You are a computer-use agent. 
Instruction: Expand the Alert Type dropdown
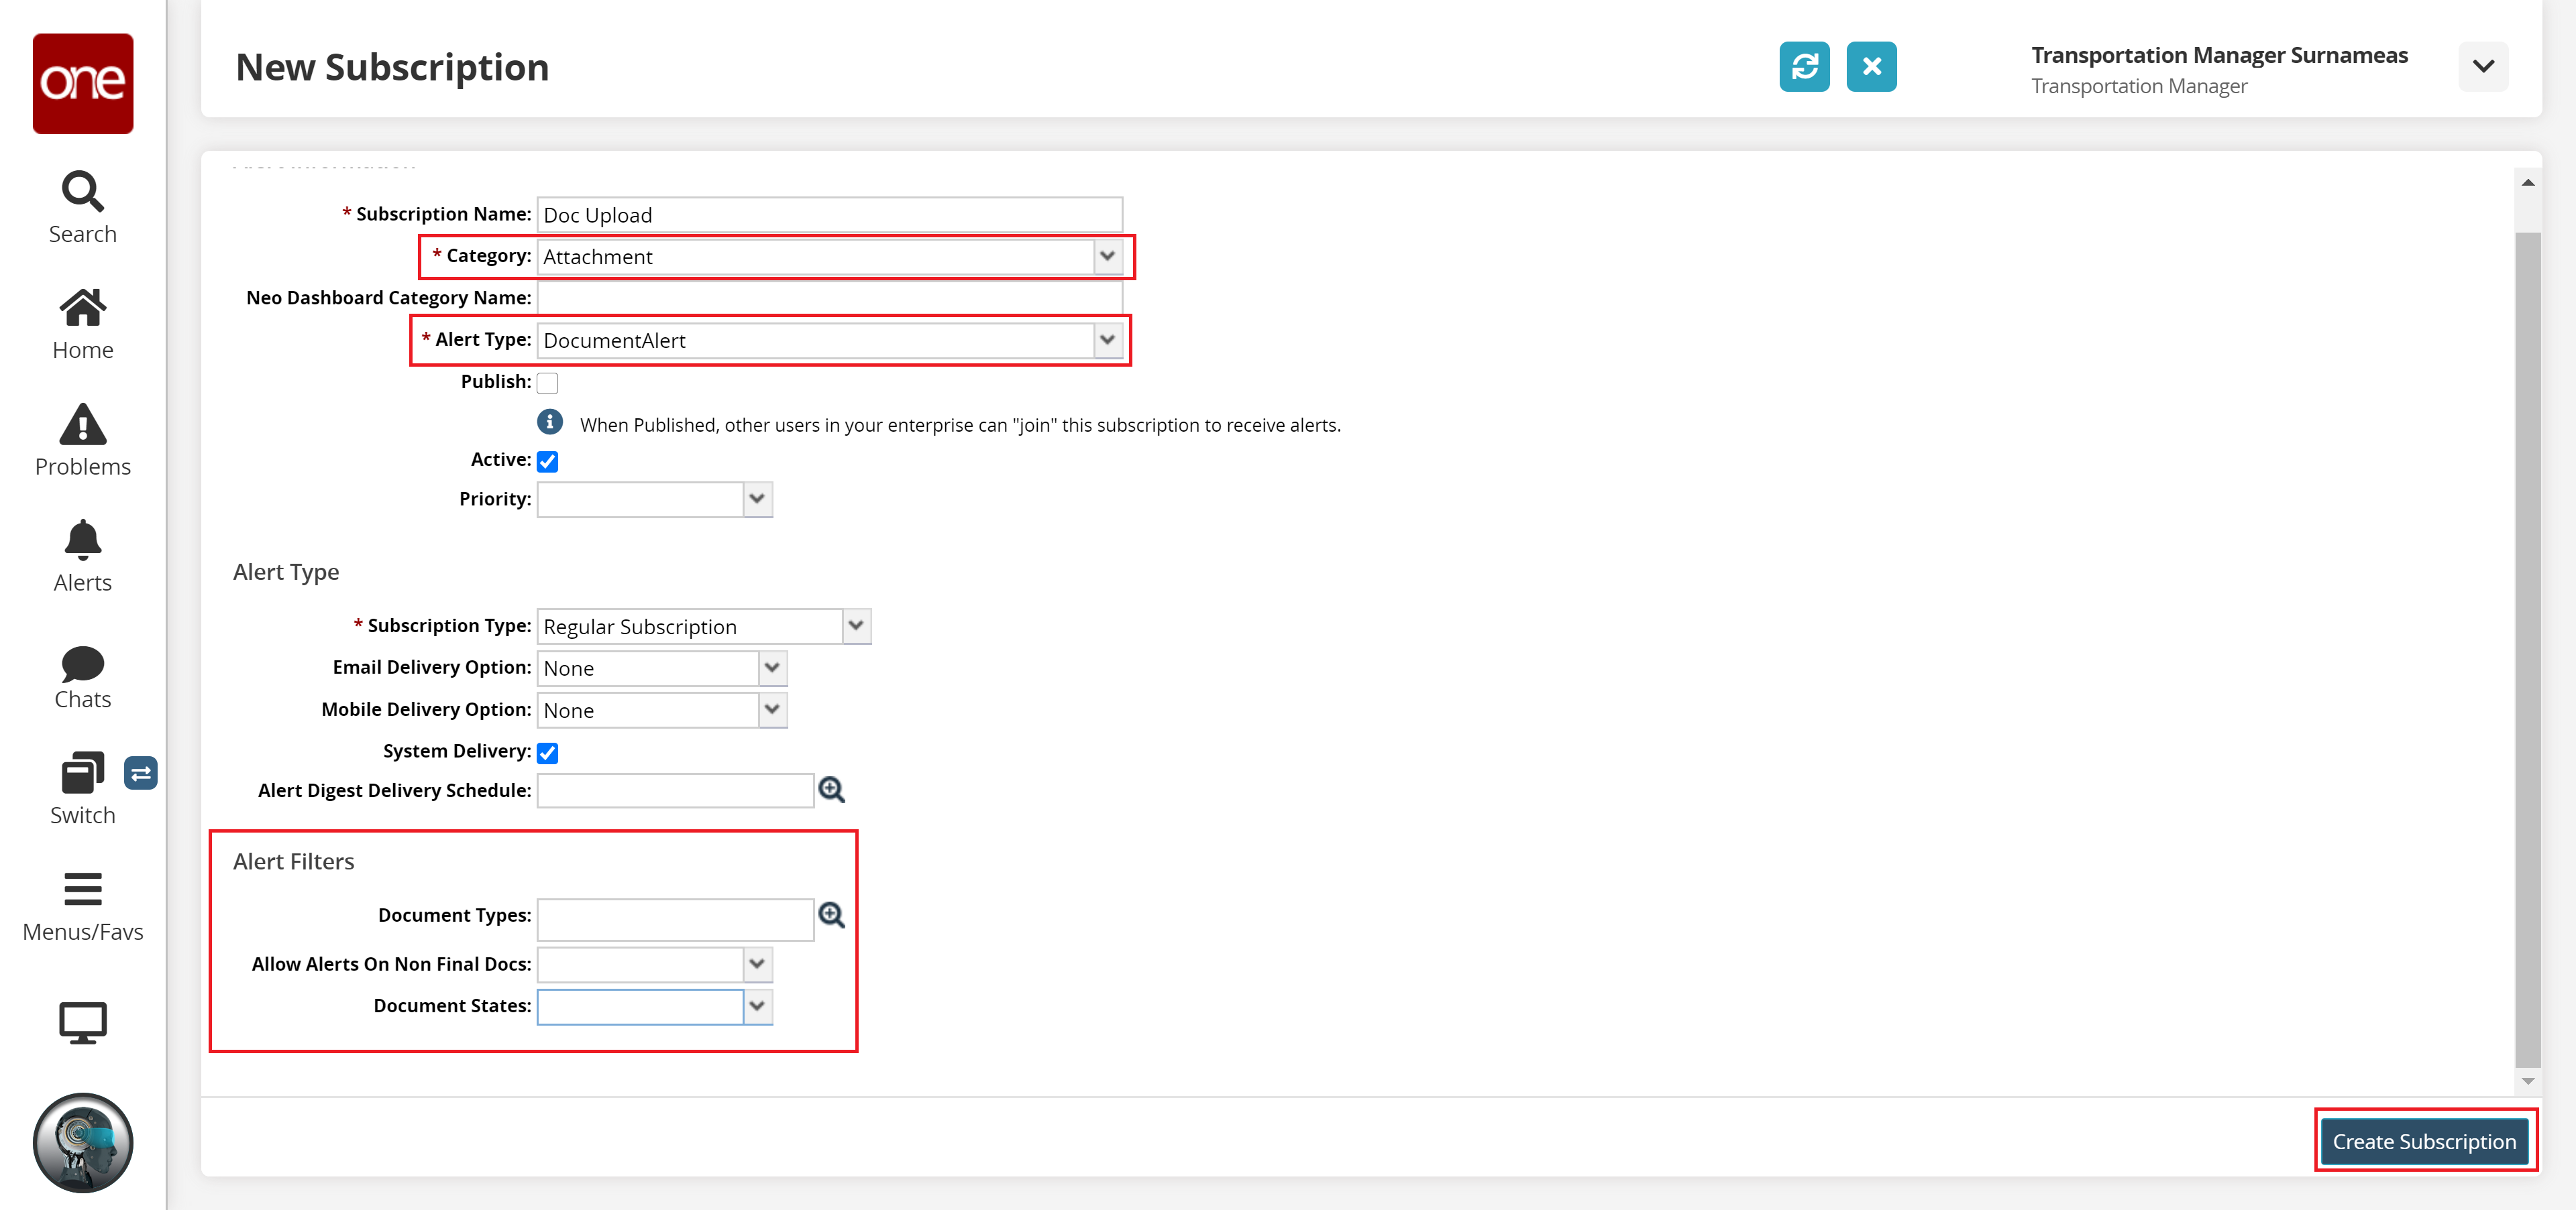(x=1109, y=340)
